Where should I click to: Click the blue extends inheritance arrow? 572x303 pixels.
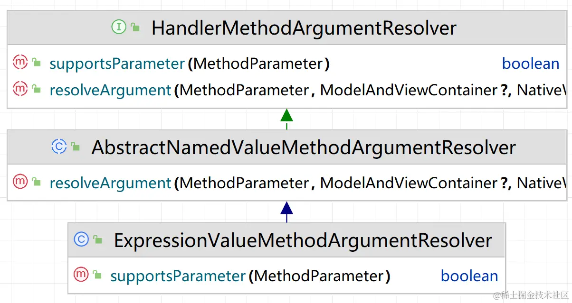[286, 210]
